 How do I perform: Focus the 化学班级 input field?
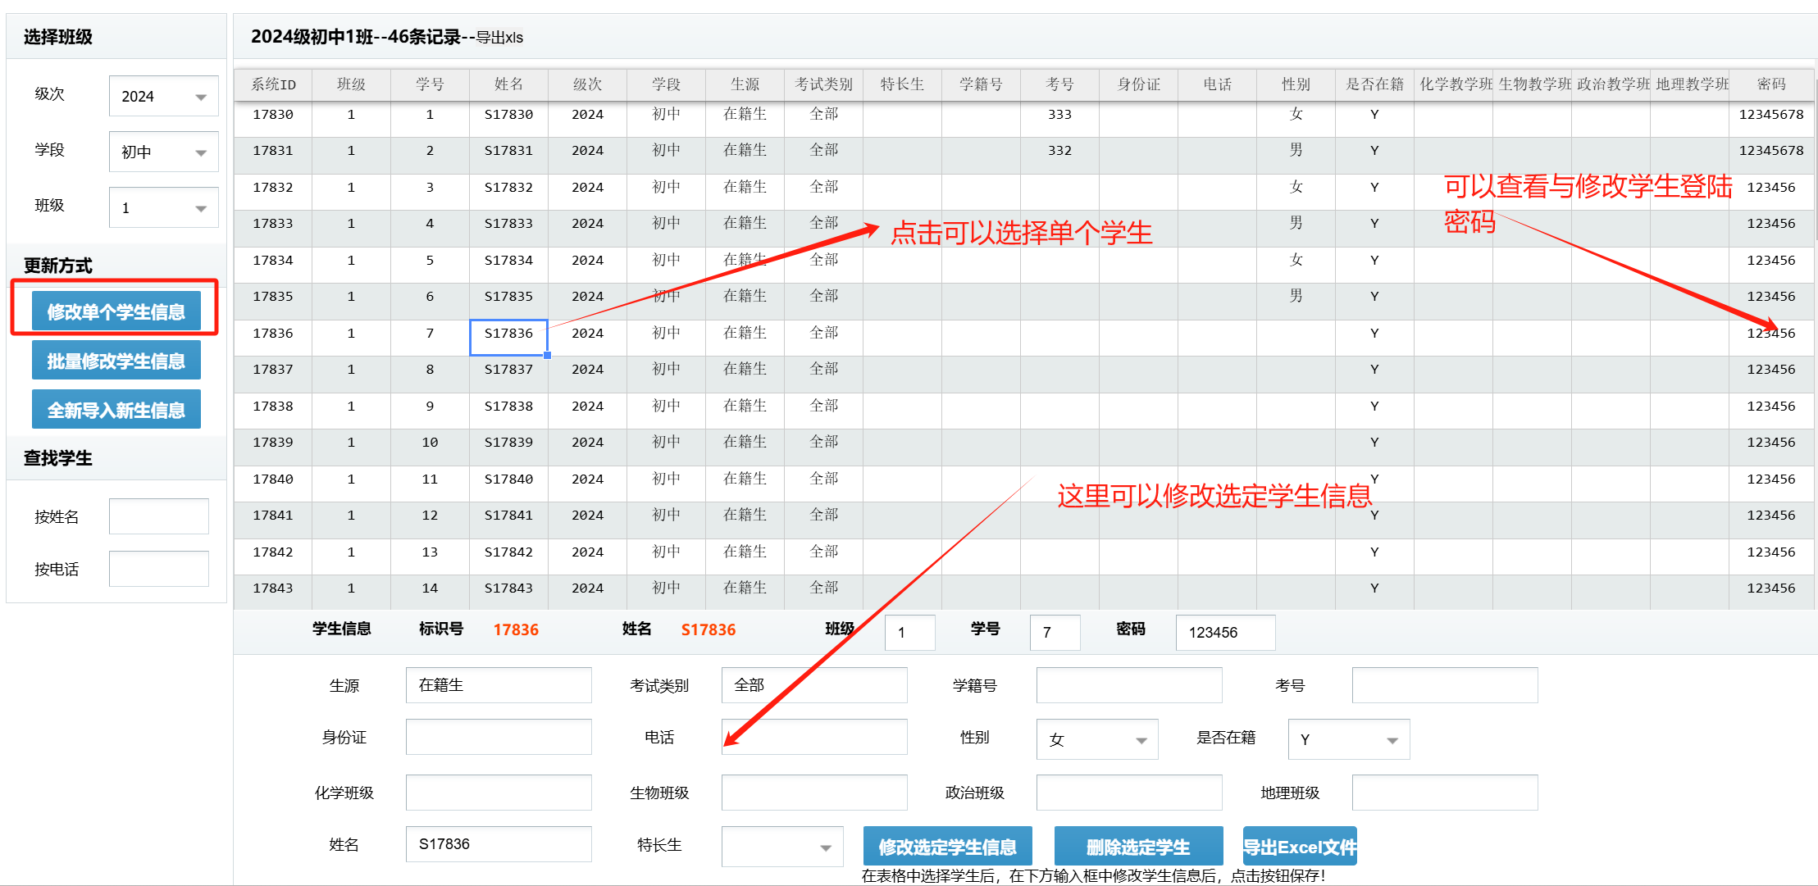click(x=499, y=793)
